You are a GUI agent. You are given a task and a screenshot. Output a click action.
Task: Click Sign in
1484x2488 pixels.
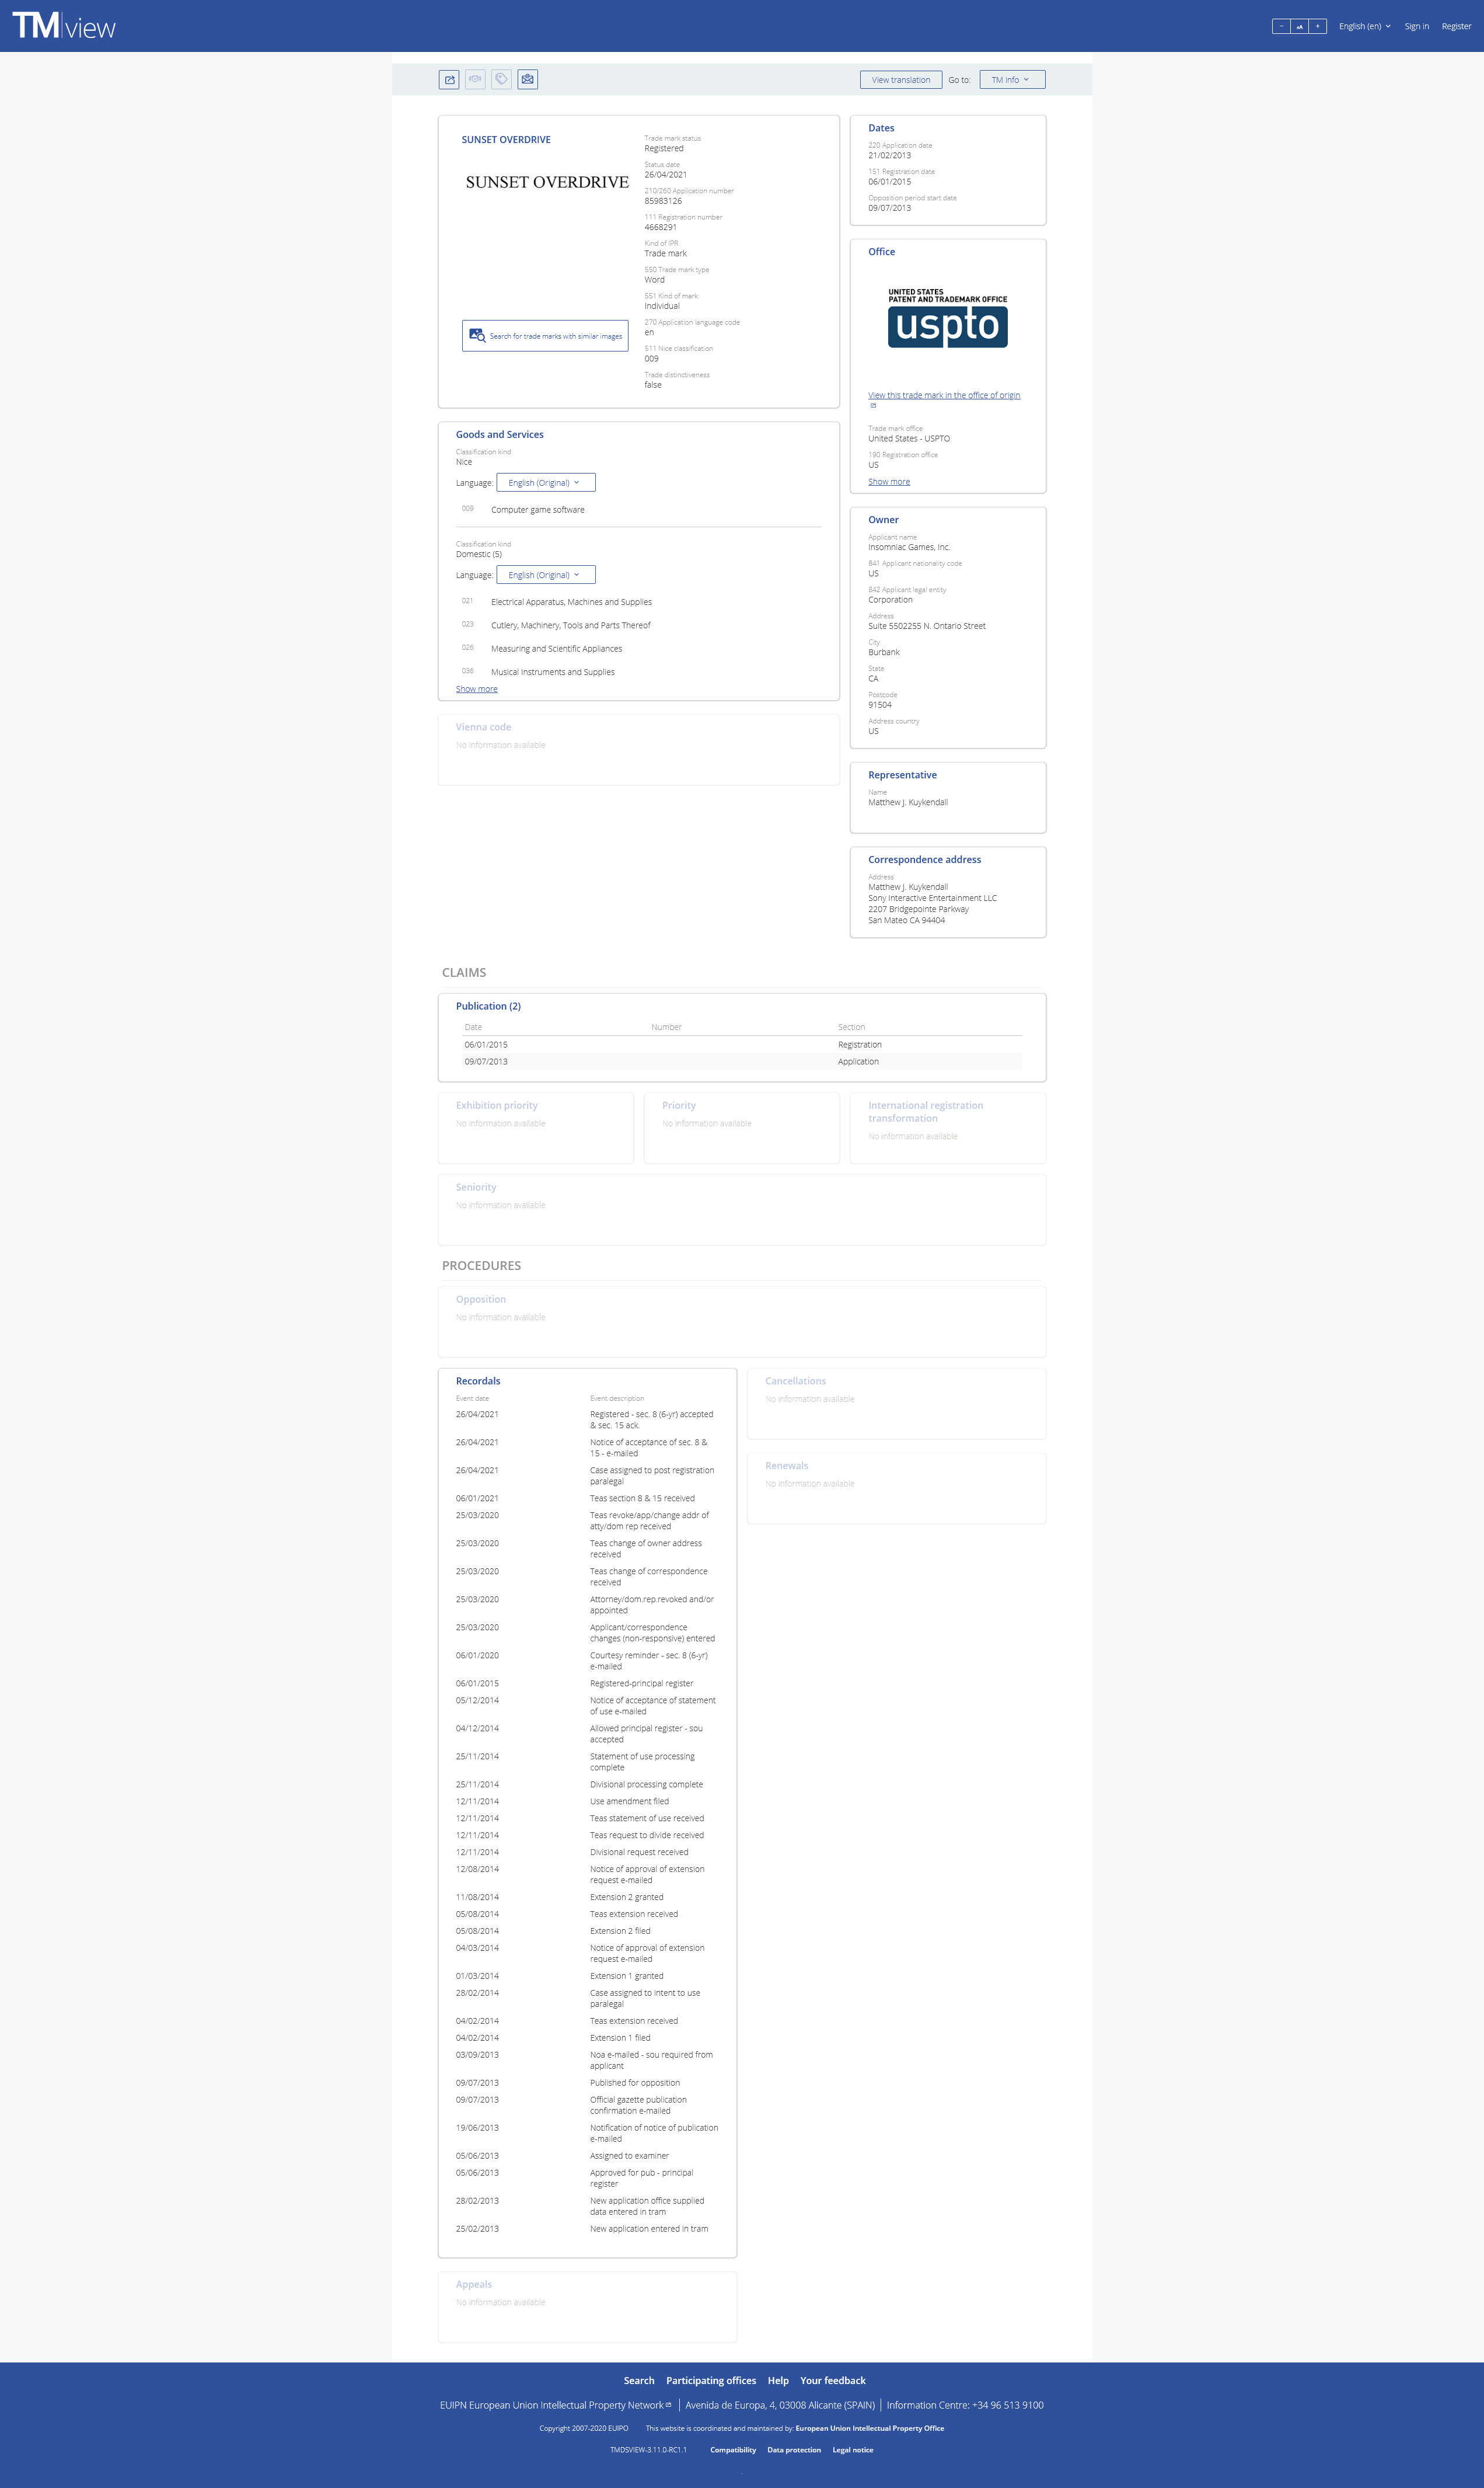click(x=1417, y=26)
